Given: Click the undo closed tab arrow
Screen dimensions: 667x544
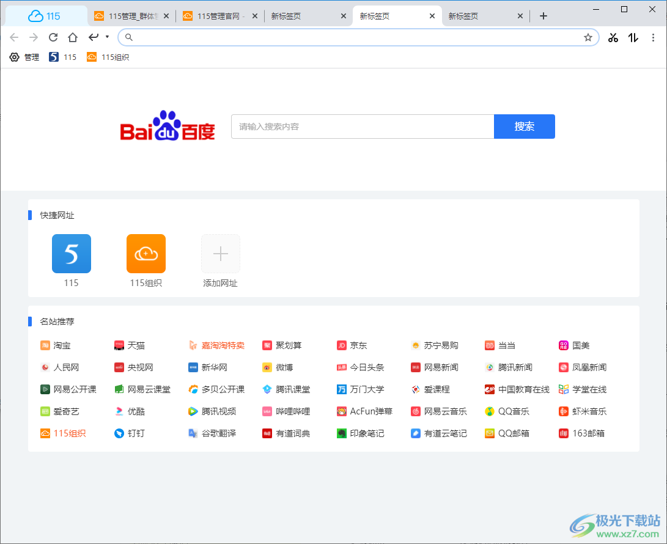Looking at the screenshot, I should coord(94,37).
